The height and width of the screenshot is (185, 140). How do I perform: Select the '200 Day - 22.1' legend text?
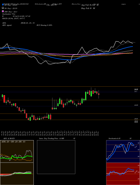coord(11,12)
